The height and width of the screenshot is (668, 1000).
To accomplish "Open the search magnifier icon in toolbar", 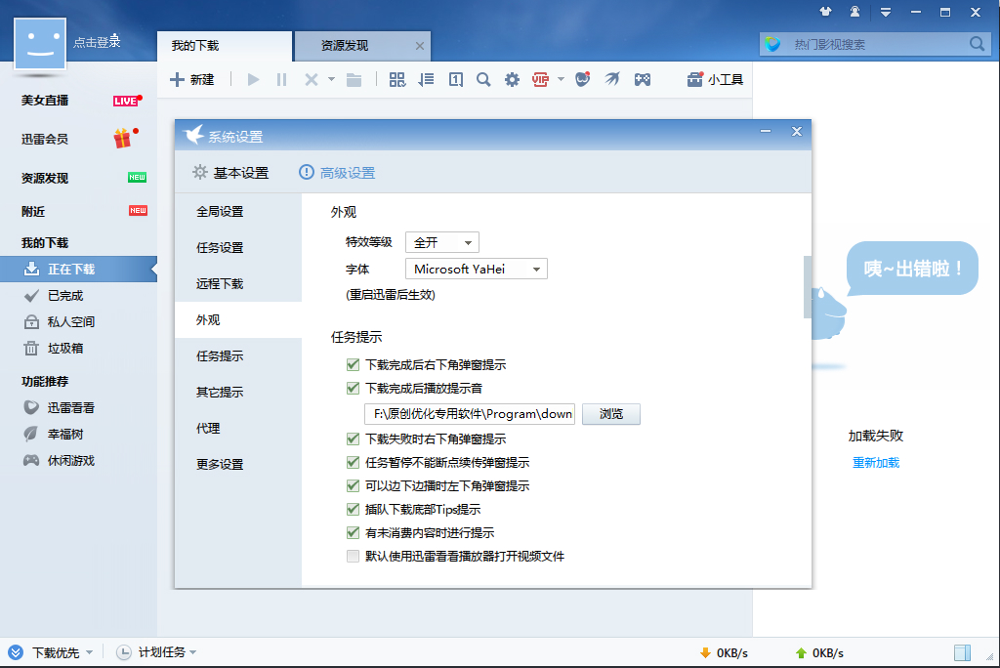I will pyautogui.click(x=483, y=80).
